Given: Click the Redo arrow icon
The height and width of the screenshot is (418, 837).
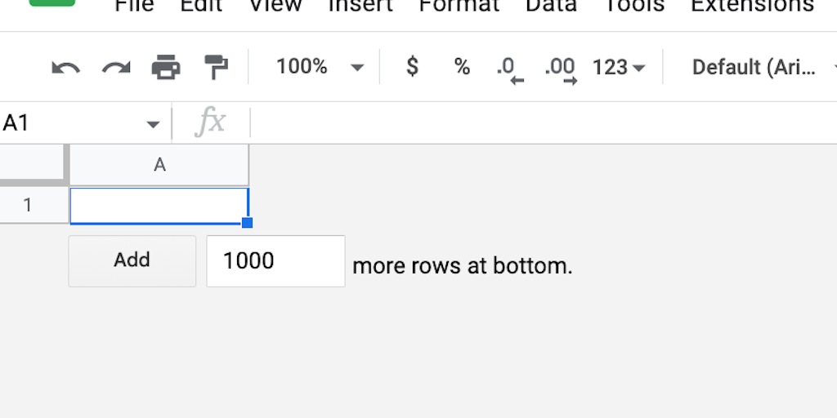Looking at the screenshot, I should pos(116,68).
